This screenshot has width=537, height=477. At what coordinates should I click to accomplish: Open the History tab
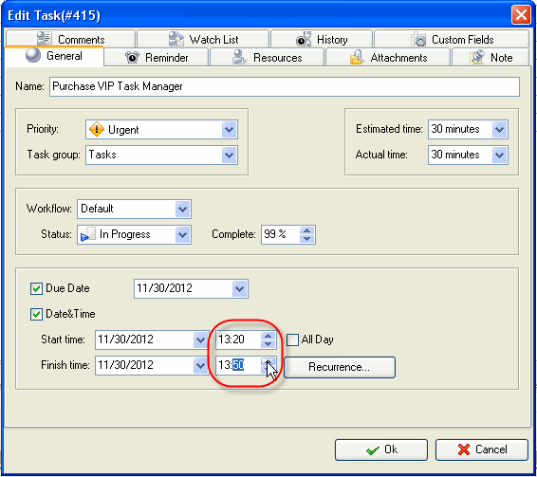(x=322, y=39)
